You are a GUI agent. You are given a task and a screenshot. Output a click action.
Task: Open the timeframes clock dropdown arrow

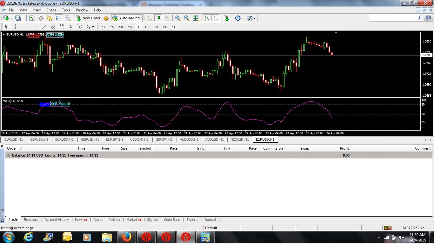point(243,18)
